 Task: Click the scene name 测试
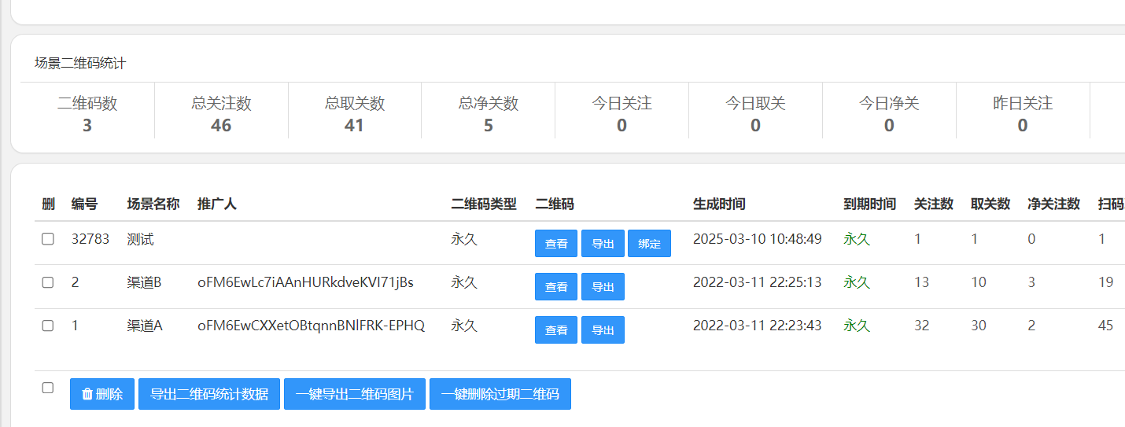[140, 239]
